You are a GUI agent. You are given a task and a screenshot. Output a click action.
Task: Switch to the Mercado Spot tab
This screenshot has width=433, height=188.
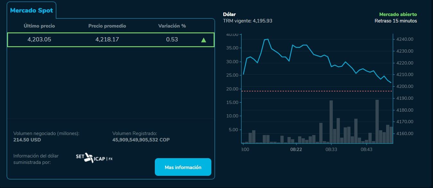(31, 10)
